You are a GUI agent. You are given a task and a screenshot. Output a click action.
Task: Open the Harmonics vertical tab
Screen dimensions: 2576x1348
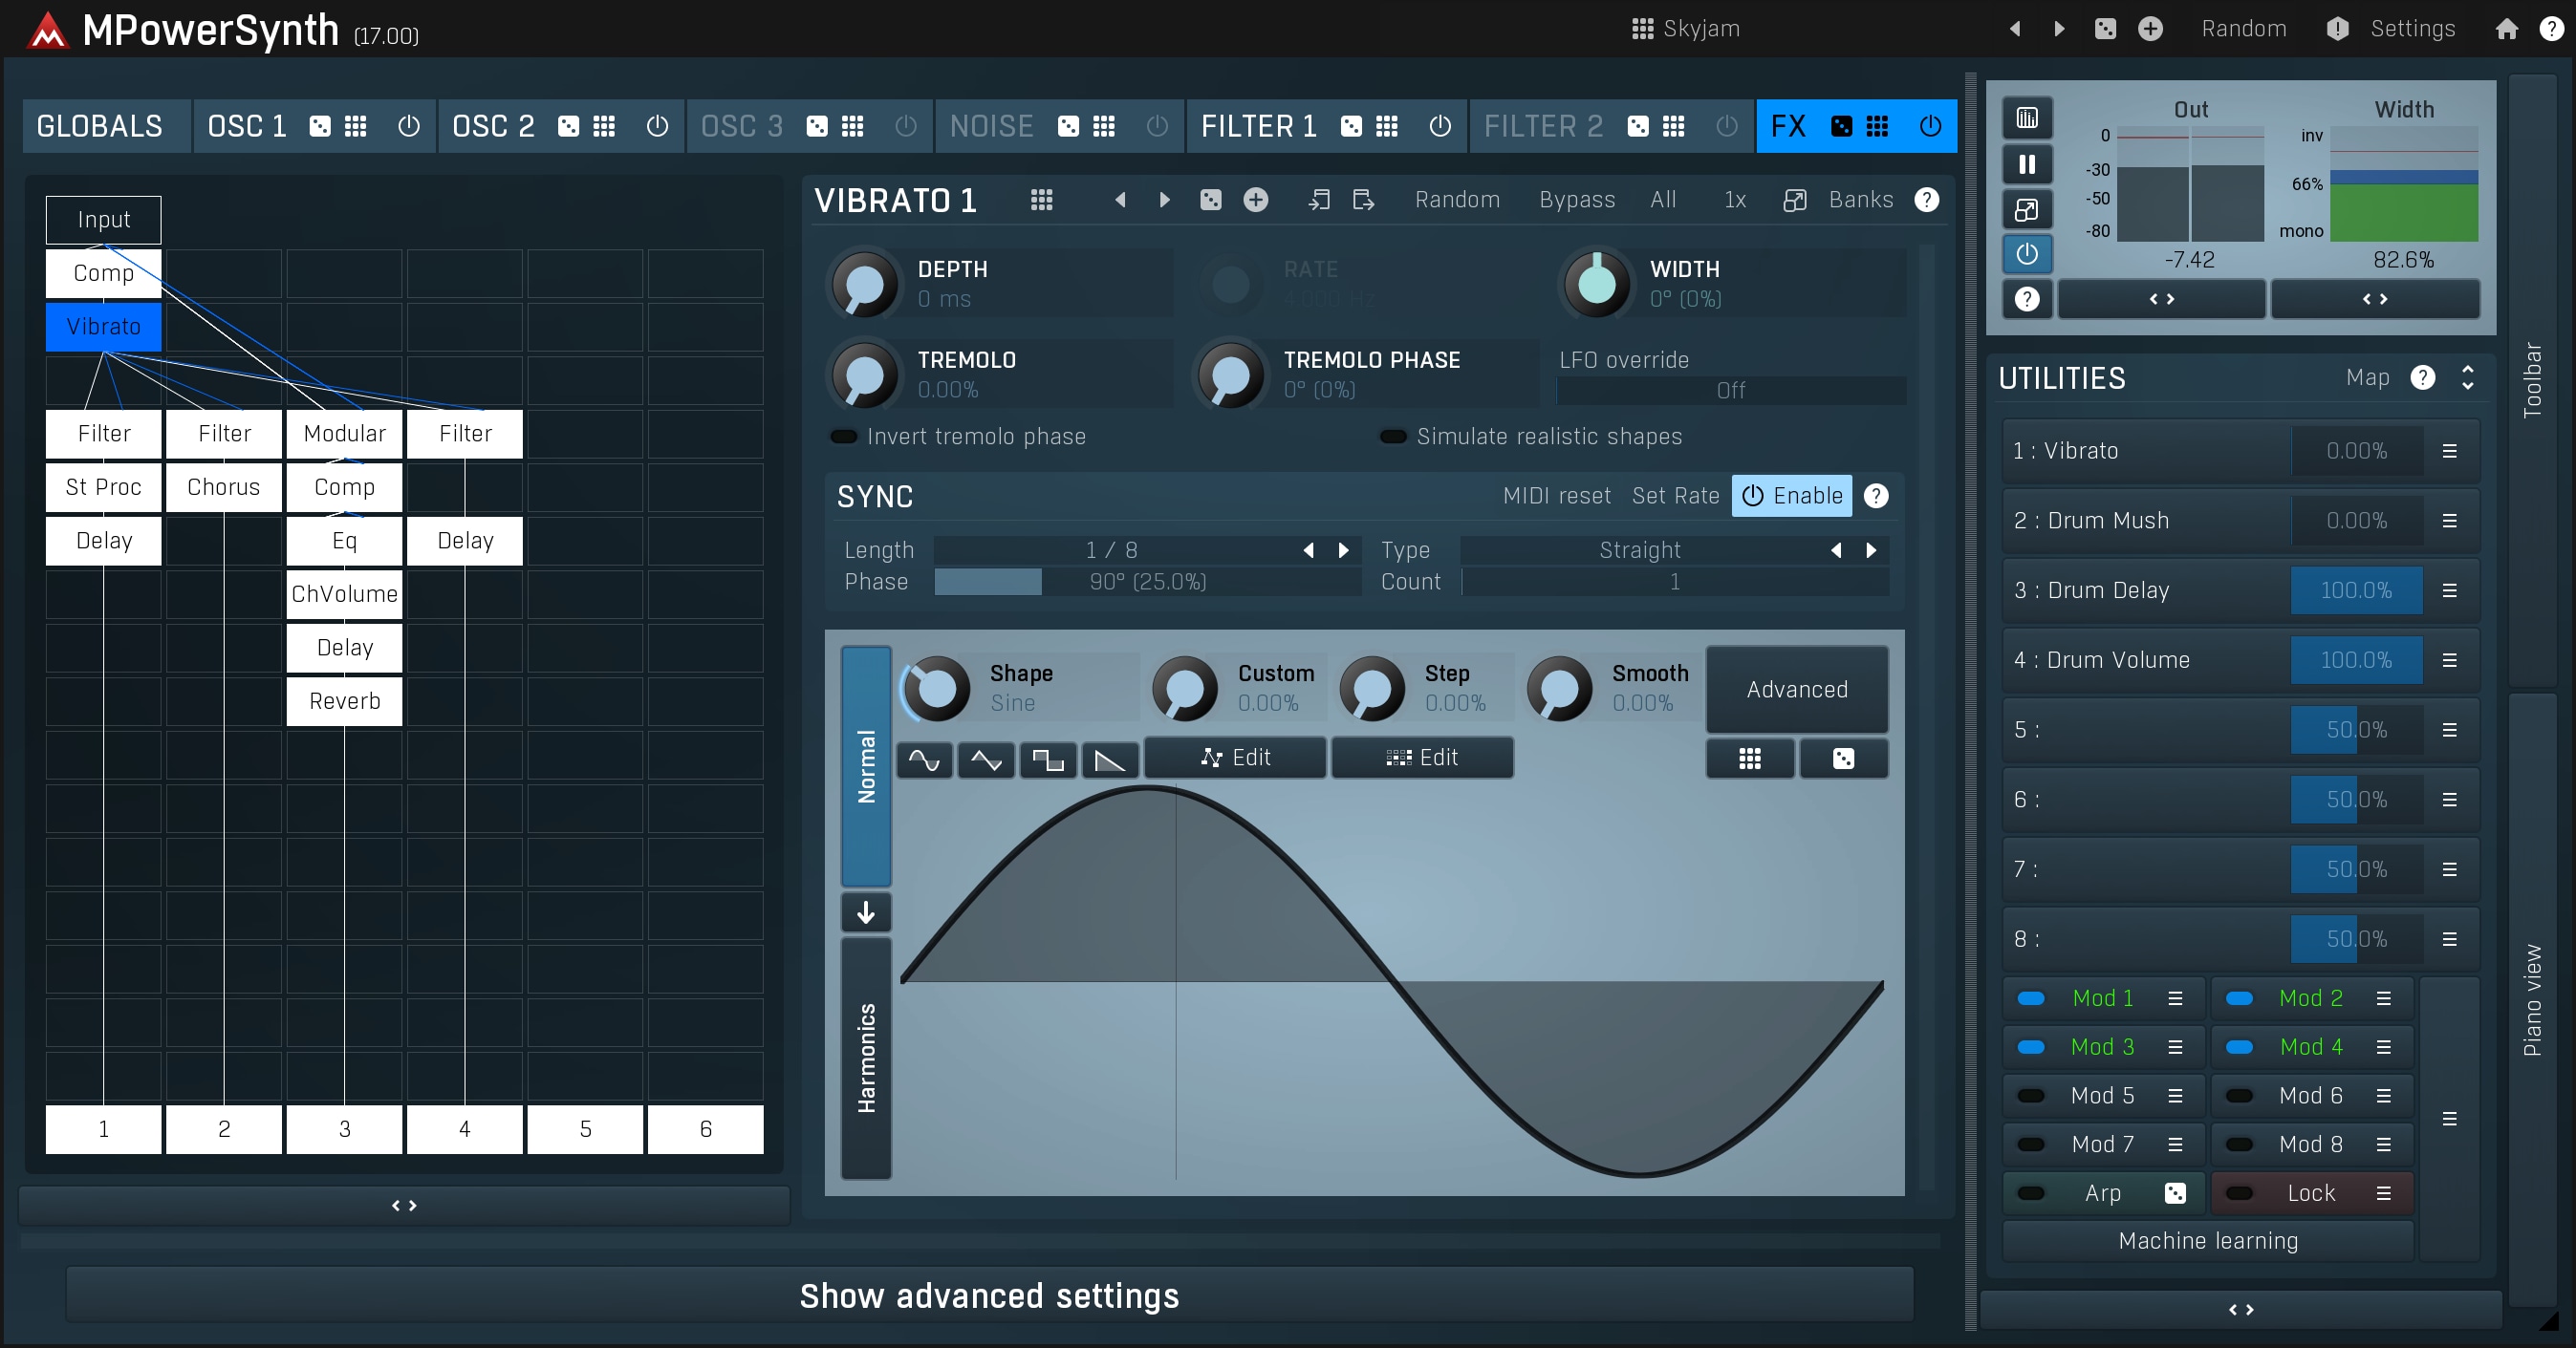(x=866, y=1058)
